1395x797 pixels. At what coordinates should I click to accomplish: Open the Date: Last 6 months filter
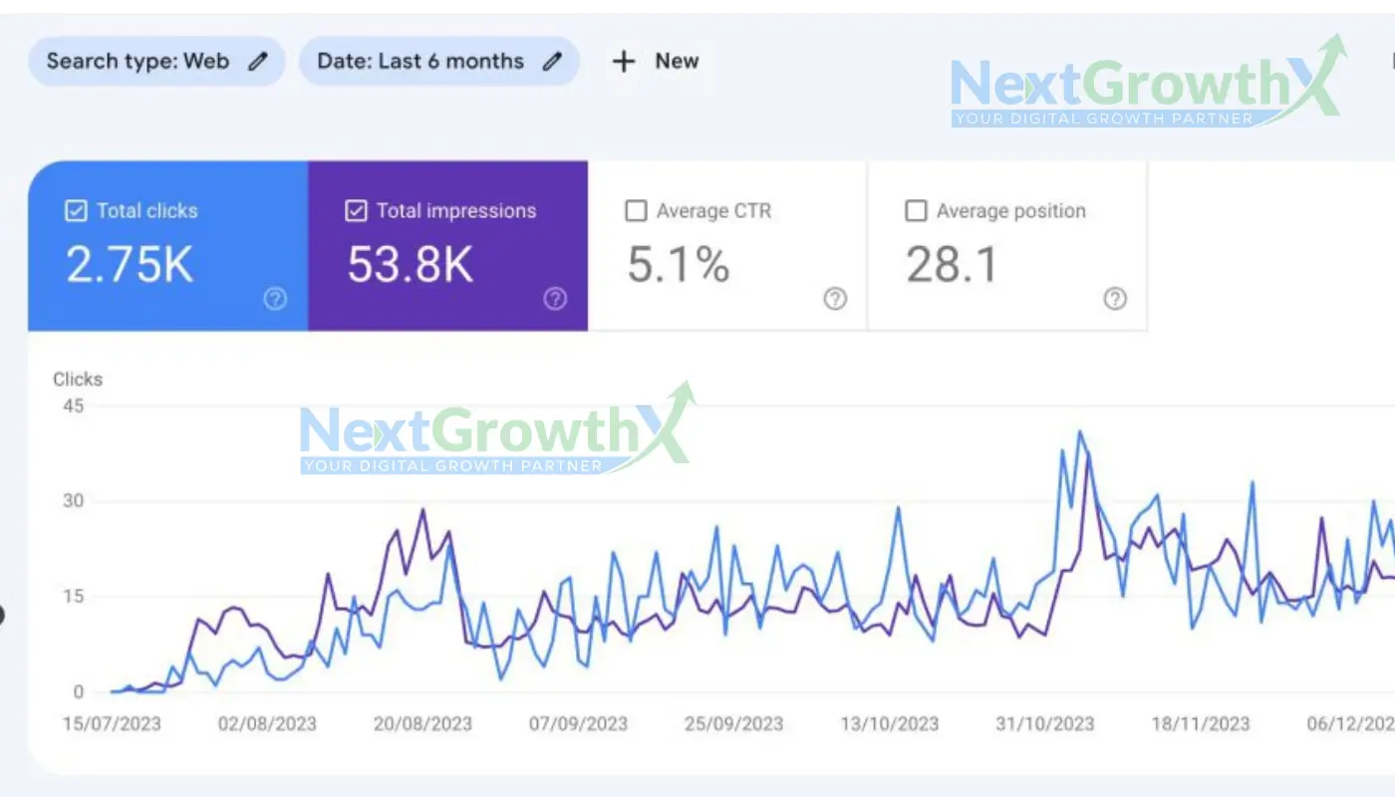coord(420,62)
